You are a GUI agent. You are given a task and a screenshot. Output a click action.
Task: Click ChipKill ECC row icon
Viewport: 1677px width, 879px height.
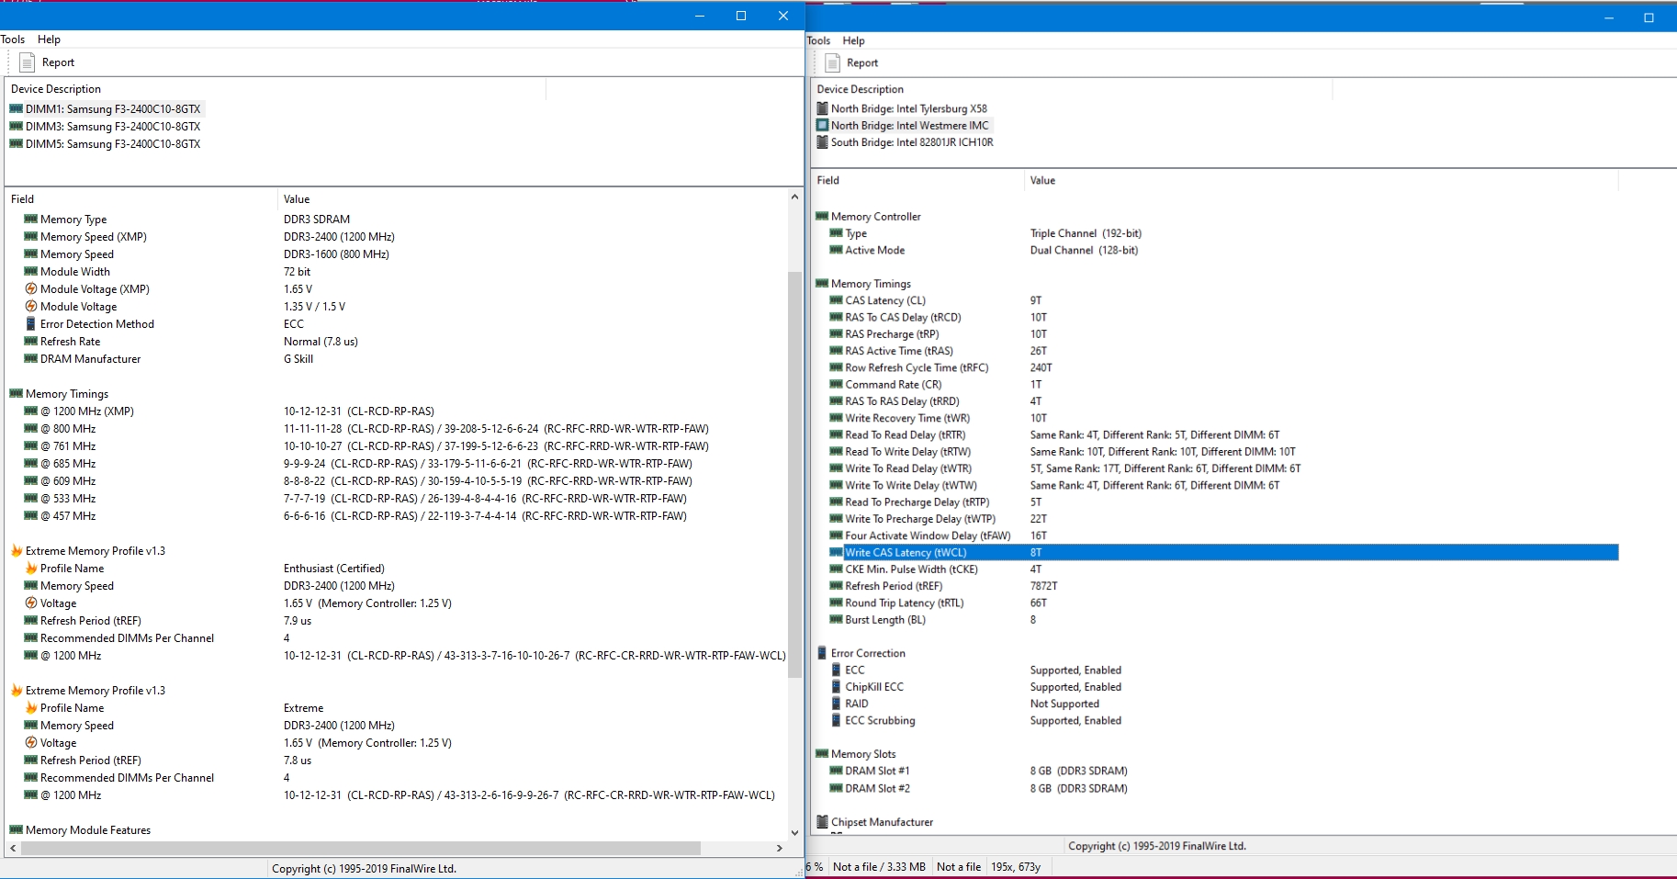click(x=836, y=686)
